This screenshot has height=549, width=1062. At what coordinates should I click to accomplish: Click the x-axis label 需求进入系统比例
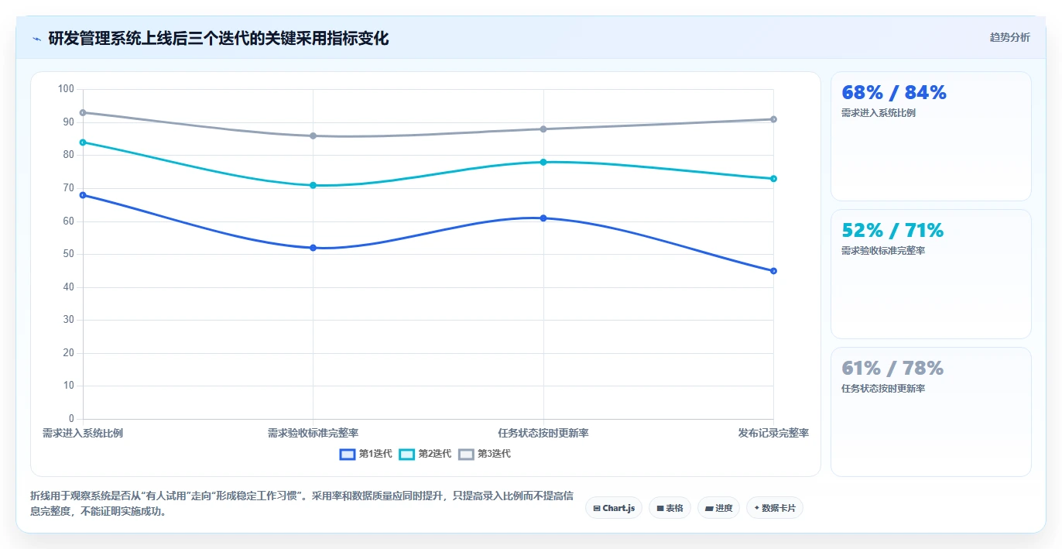click(83, 433)
